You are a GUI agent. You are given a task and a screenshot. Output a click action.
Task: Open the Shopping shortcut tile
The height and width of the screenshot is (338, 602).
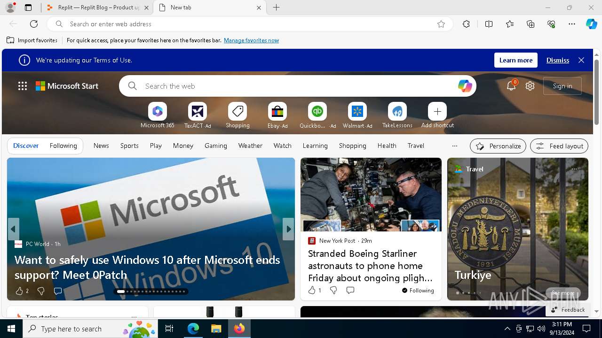click(238, 112)
